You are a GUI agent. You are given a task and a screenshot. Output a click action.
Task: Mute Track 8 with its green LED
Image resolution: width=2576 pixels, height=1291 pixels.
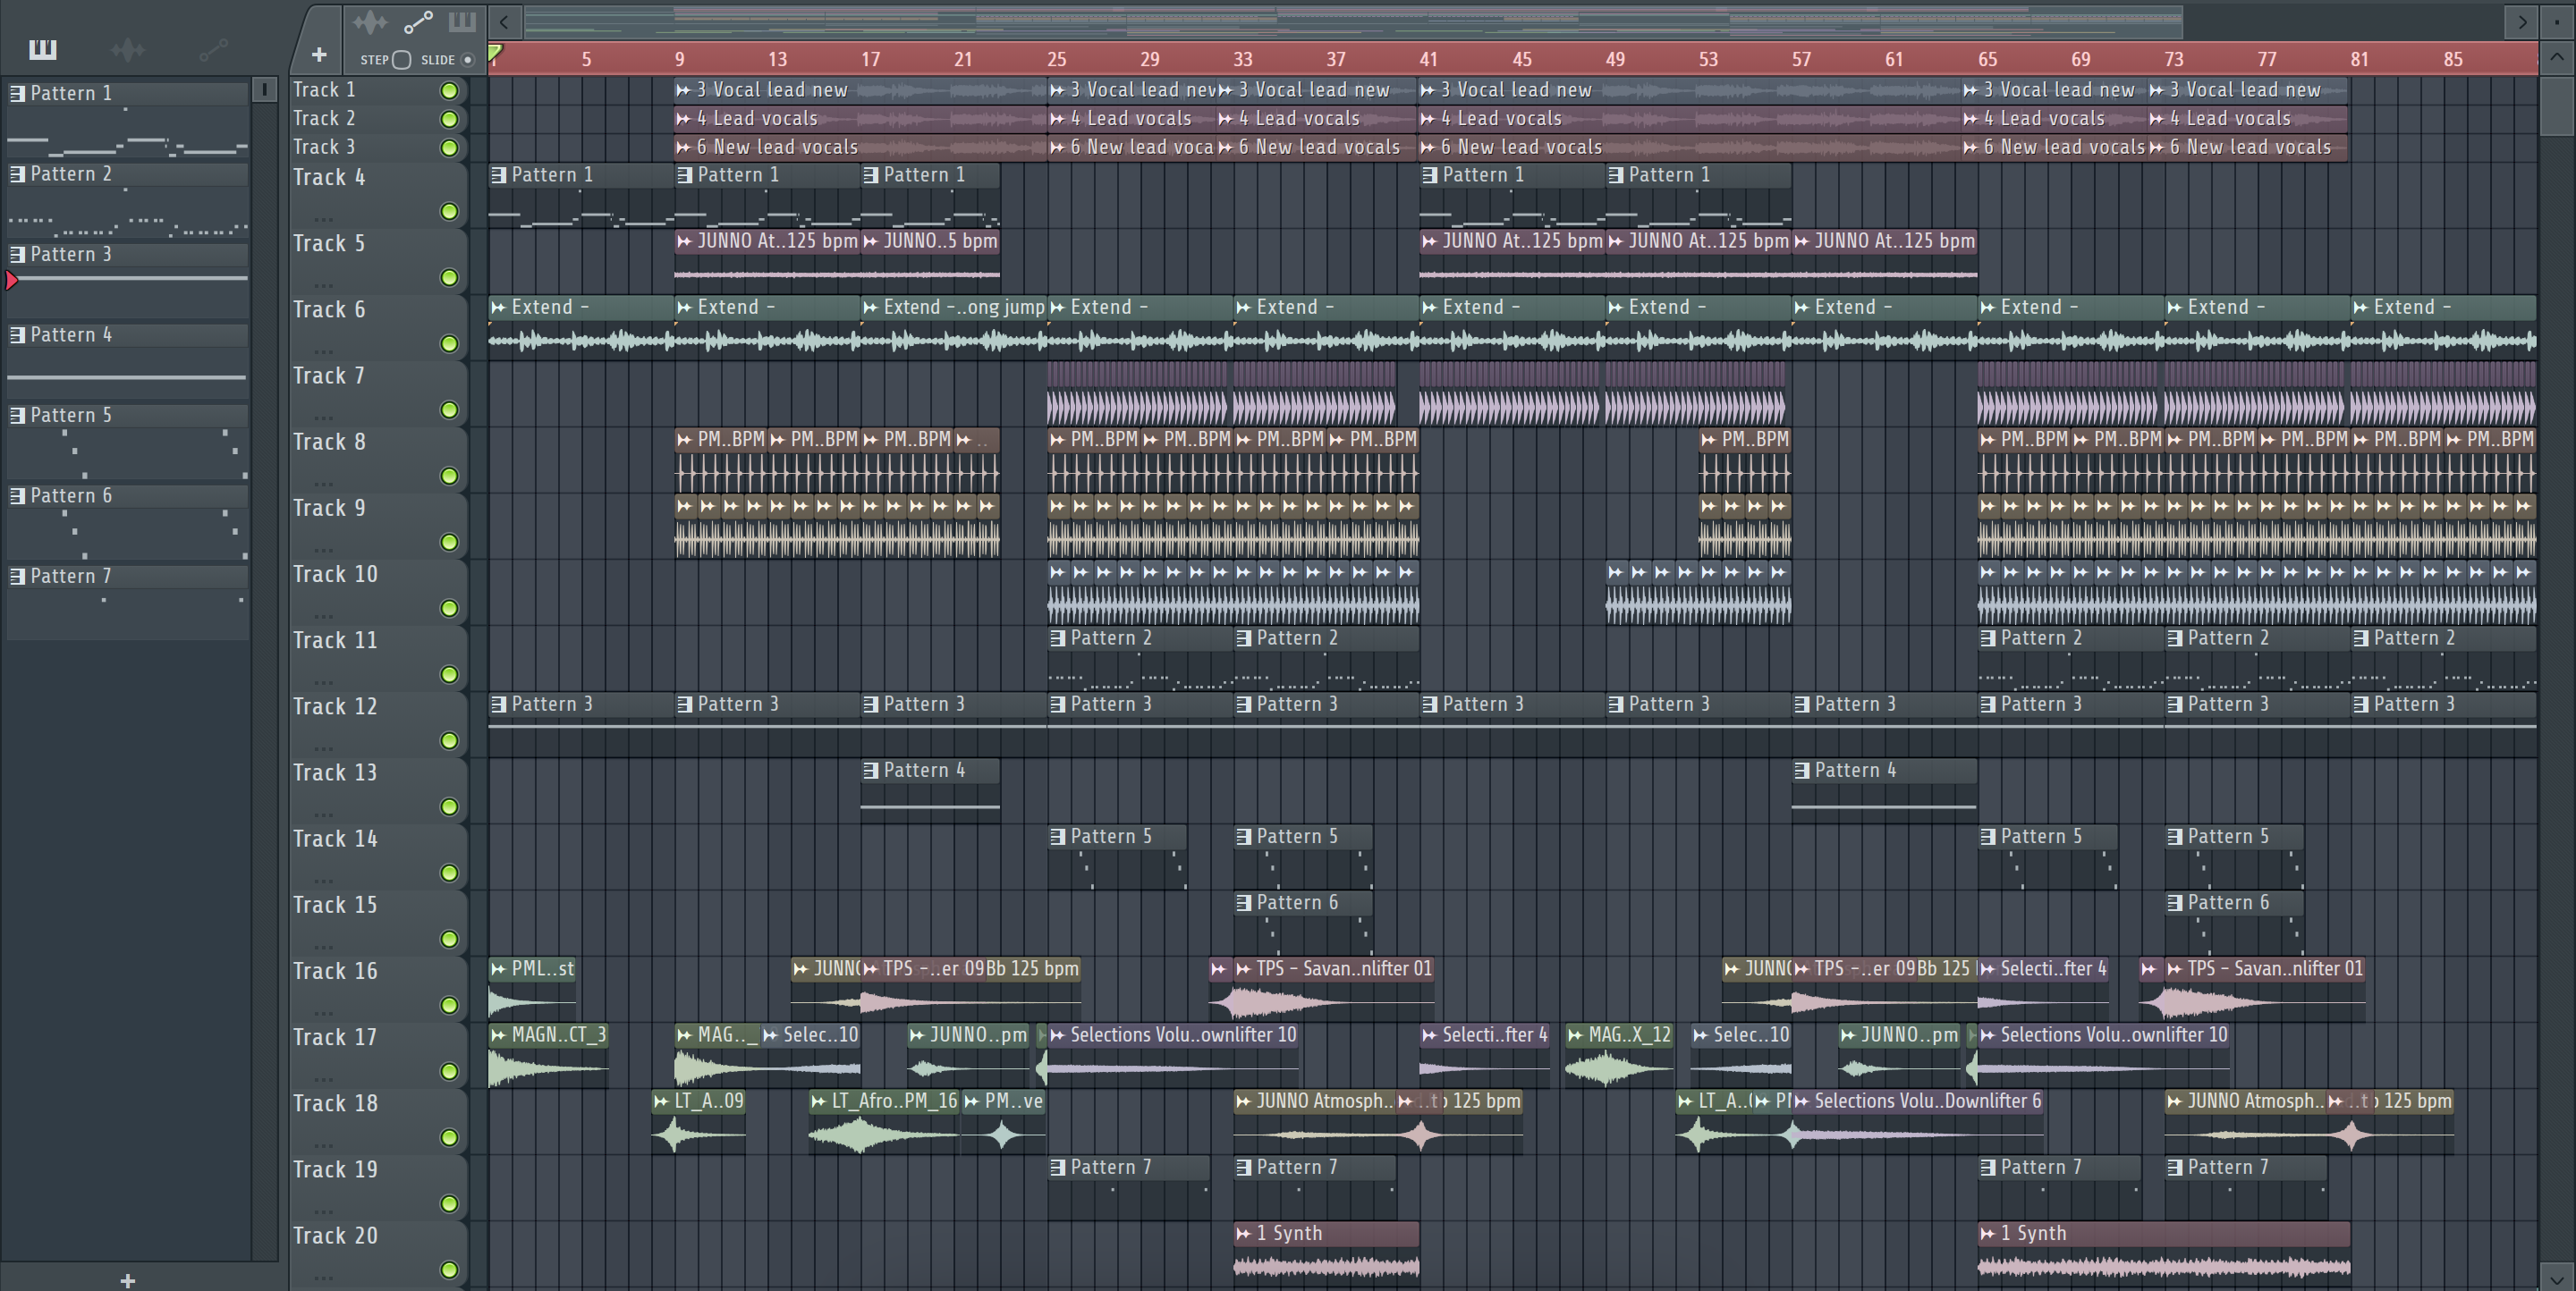[450, 477]
